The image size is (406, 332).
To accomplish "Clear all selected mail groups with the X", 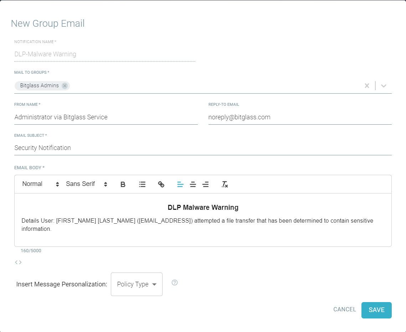I will coord(367,85).
